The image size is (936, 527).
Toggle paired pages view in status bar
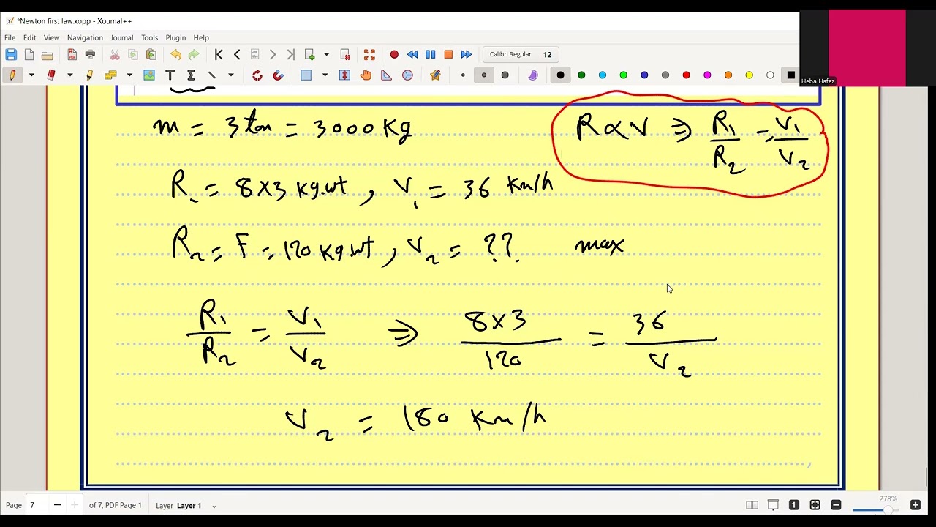pyautogui.click(x=752, y=505)
